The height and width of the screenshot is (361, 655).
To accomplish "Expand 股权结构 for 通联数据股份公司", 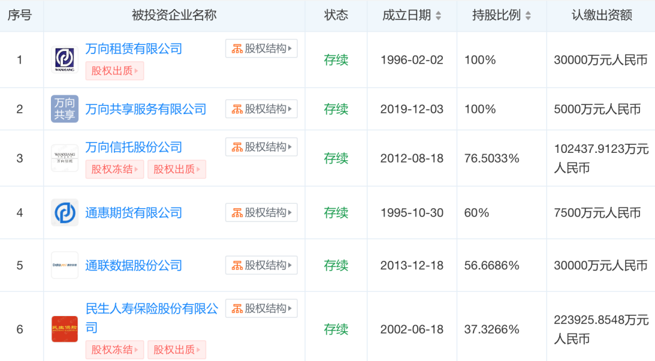I will pyautogui.click(x=261, y=265).
